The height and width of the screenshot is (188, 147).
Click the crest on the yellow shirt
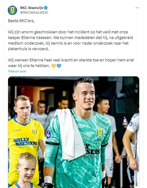[34, 132]
